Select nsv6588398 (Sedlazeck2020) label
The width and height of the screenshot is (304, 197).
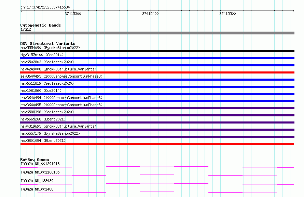click(47, 112)
